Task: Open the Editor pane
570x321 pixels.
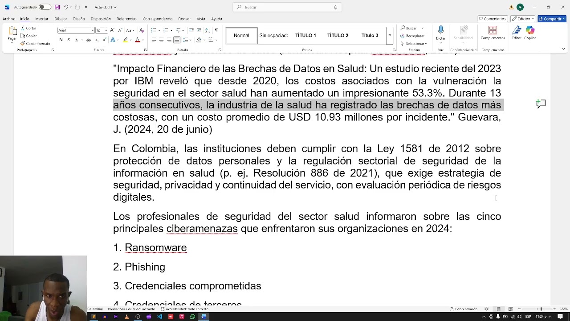Action: tap(517, 33)
